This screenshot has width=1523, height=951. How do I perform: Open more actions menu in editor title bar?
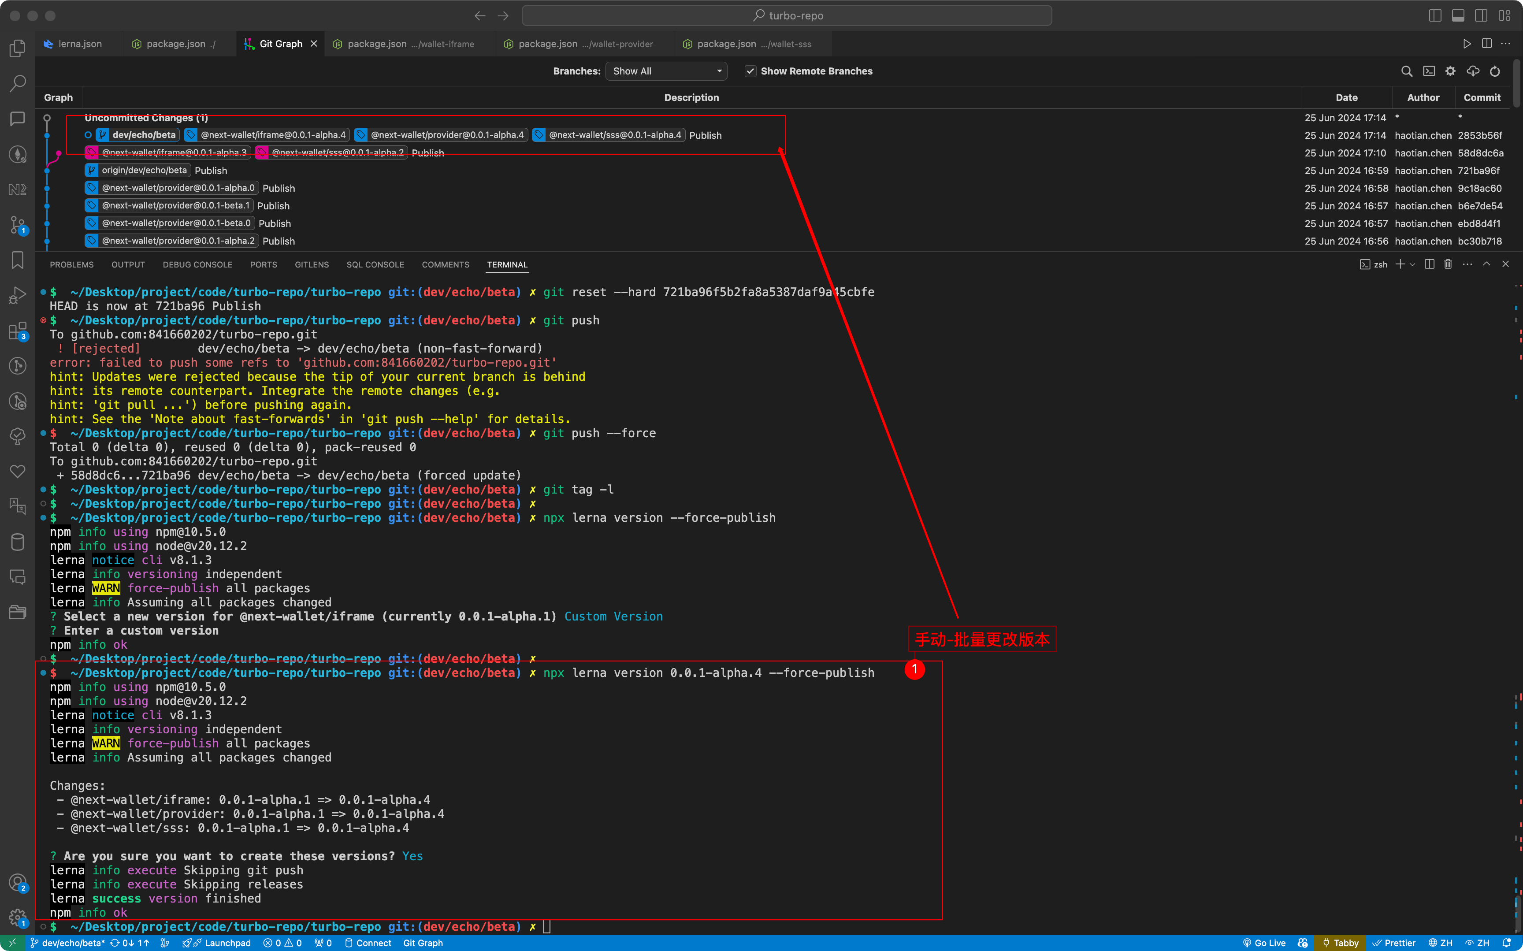coord(1505,43)
